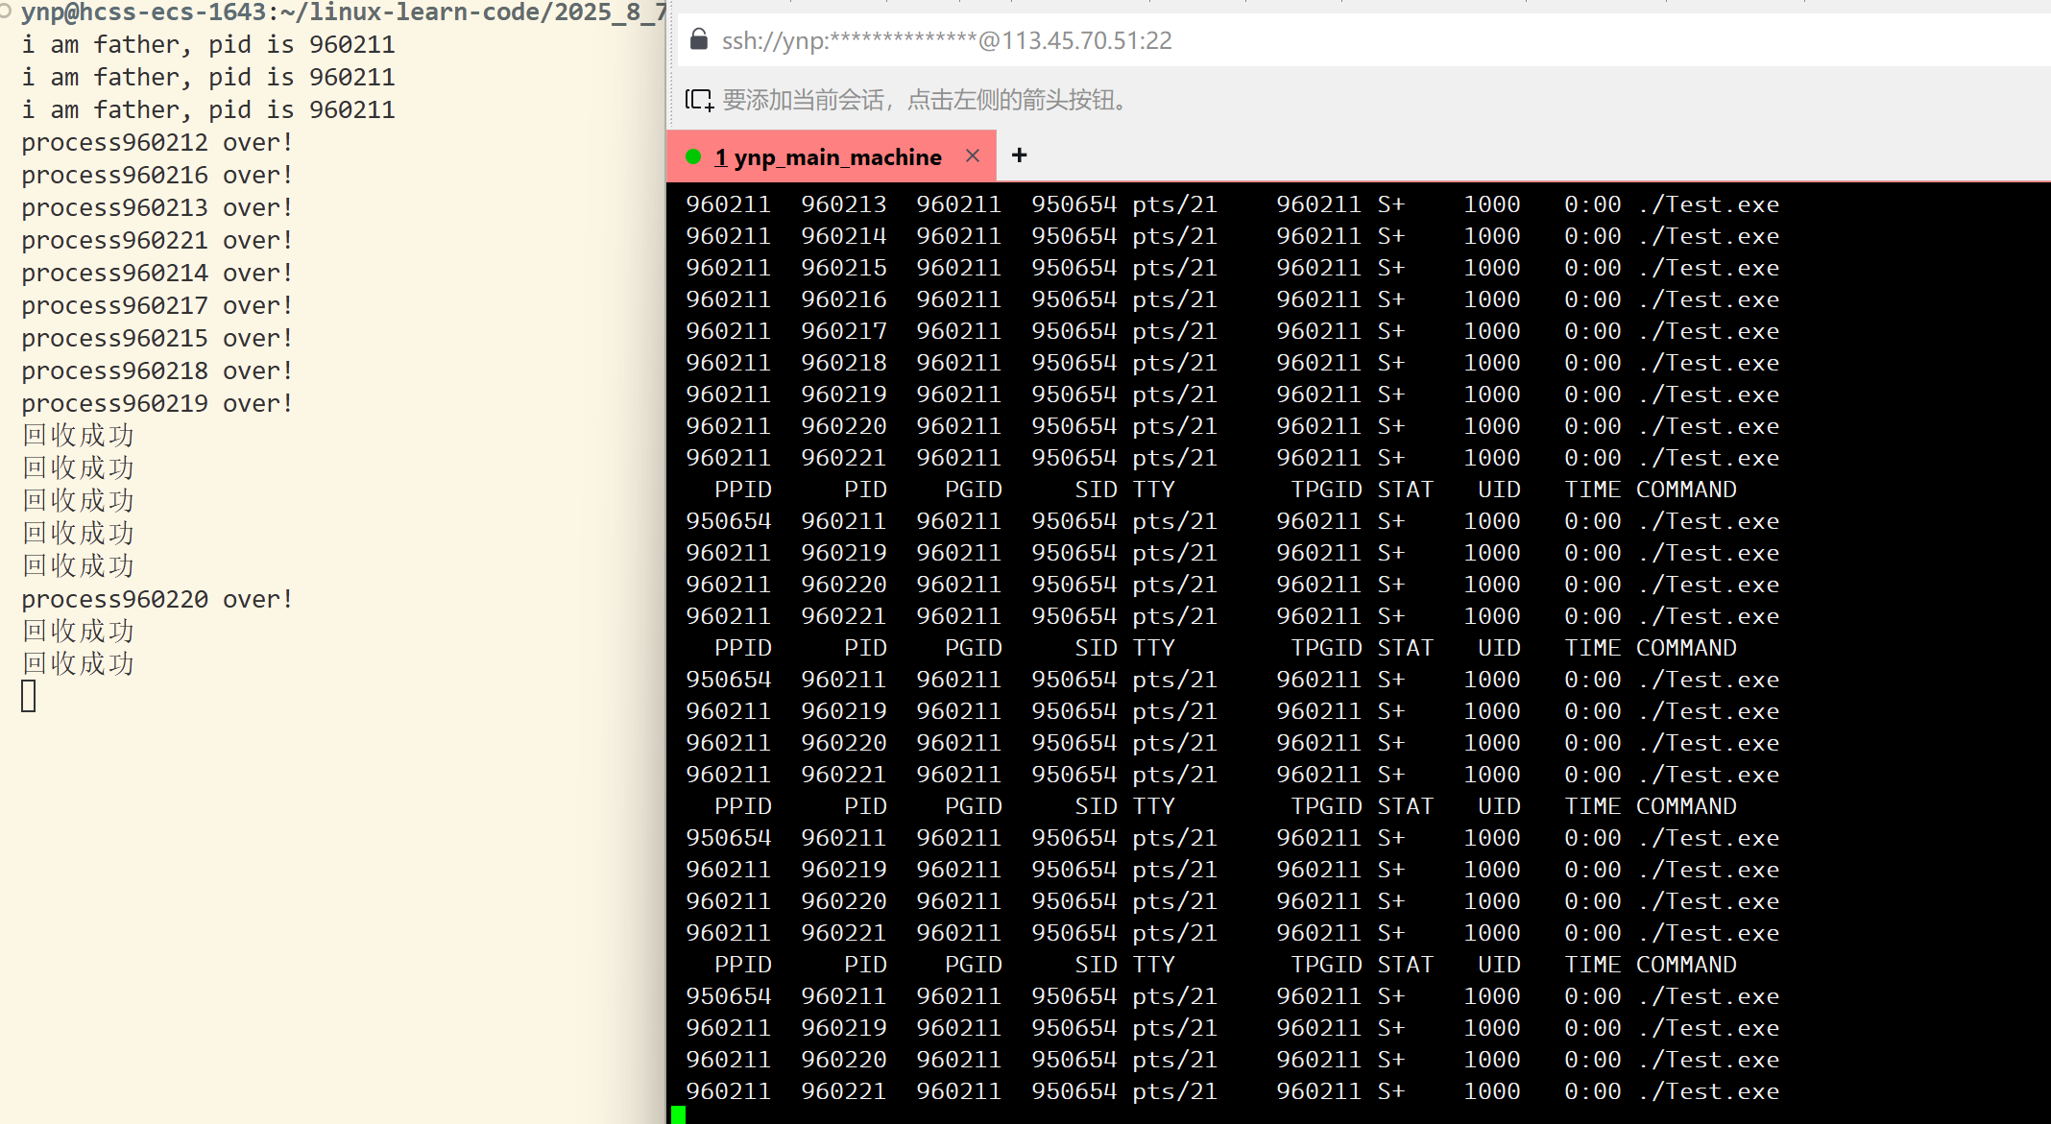
Task: Click the last '回收成功' line
Action: point(78,664)
